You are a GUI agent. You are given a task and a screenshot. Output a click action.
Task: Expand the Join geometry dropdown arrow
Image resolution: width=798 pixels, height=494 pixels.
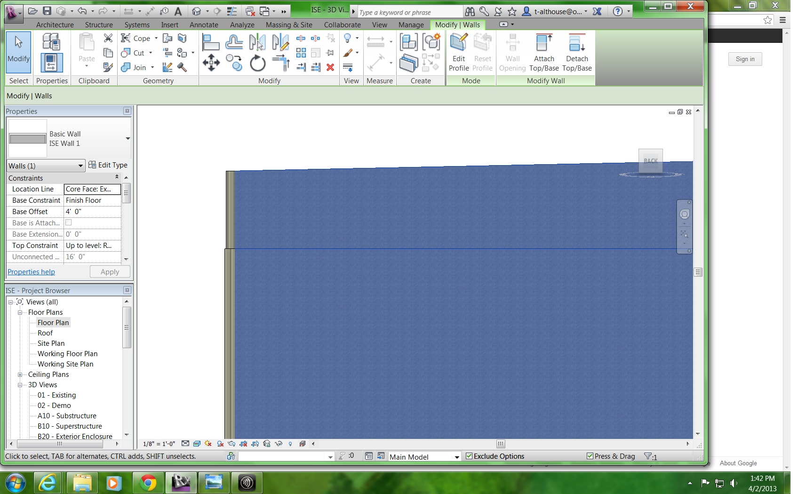(x=152, y=67)
